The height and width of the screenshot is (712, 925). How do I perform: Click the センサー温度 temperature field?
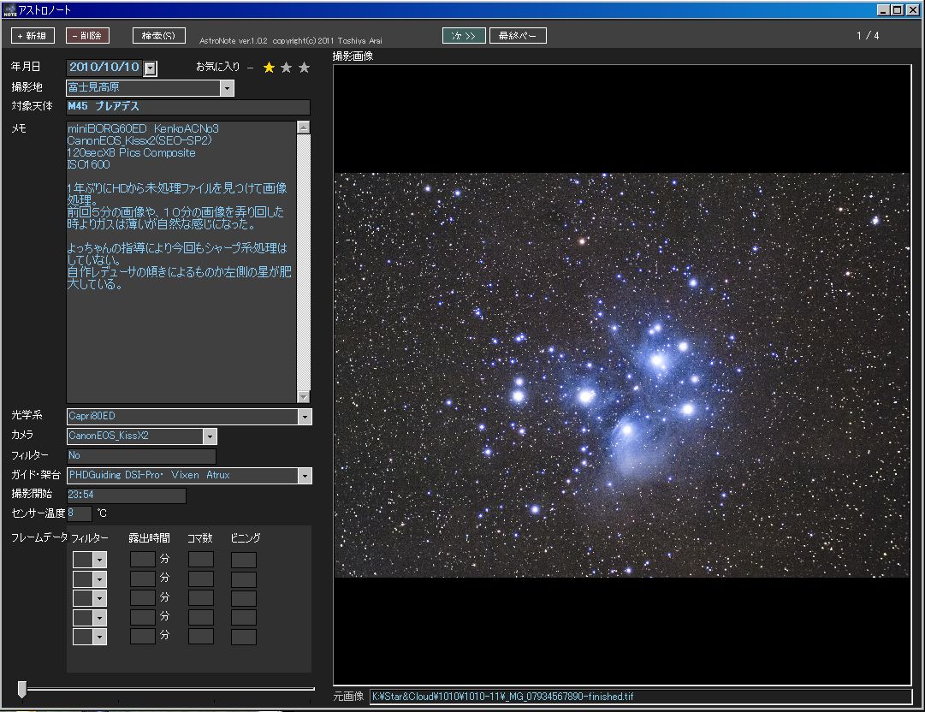pyautogui.click(x=79, y=513)
